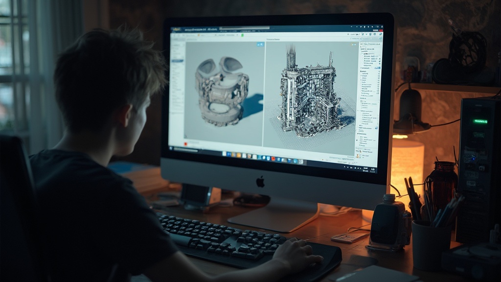Close the application with the red button
Viewport: 501px width, 282px height.
point(380,30)
